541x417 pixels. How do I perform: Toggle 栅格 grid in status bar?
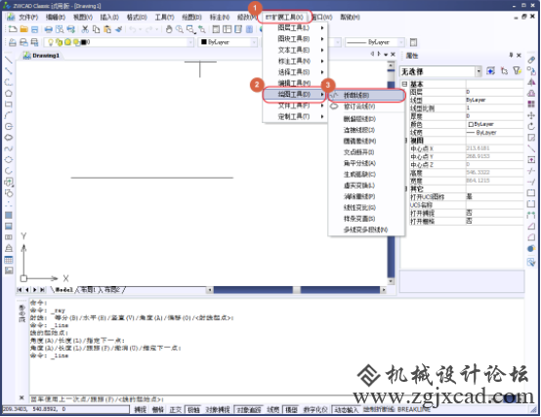(x=157, y=410)
